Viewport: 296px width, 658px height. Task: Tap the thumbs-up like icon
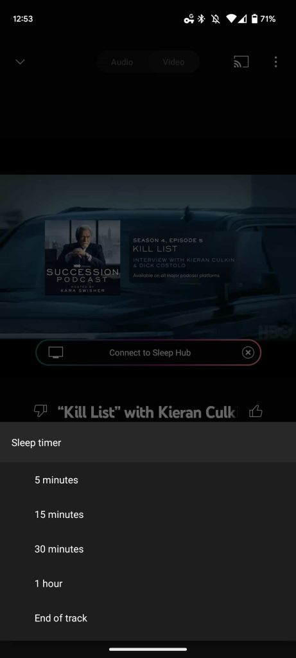tap(256, 412)
